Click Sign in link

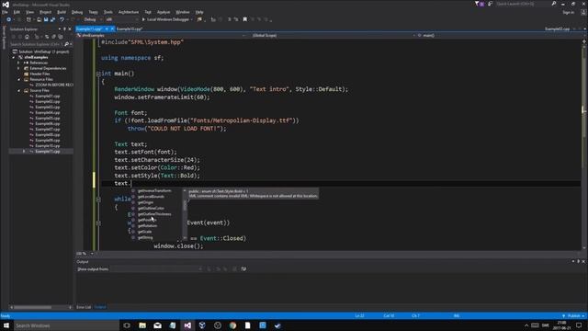tap(568, 12)
